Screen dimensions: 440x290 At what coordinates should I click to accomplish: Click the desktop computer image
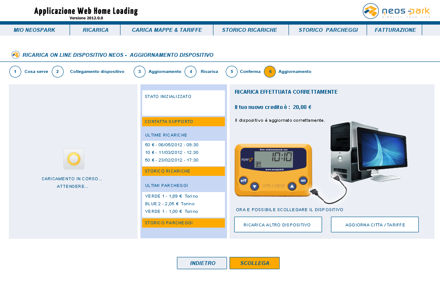point(368,152)
